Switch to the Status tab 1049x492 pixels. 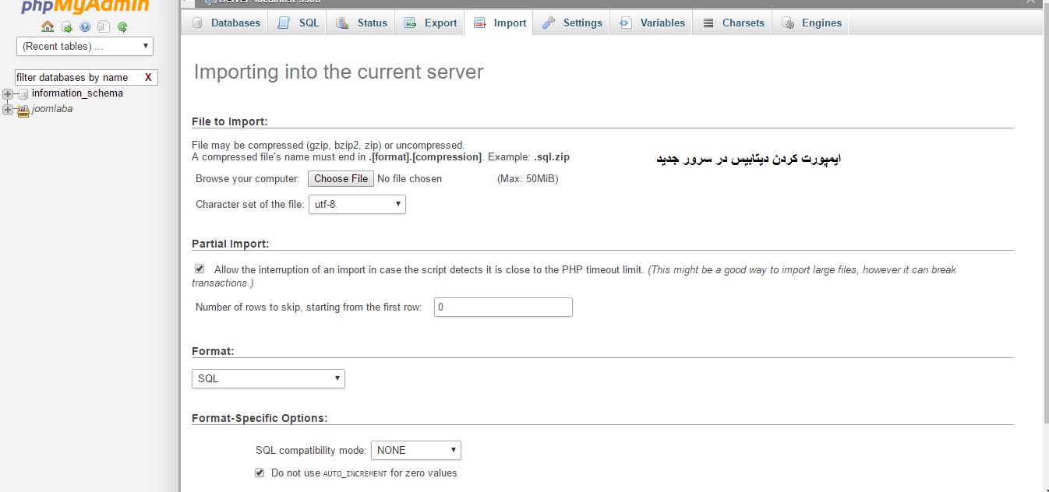pyautogui.click(x=362, y=23)
